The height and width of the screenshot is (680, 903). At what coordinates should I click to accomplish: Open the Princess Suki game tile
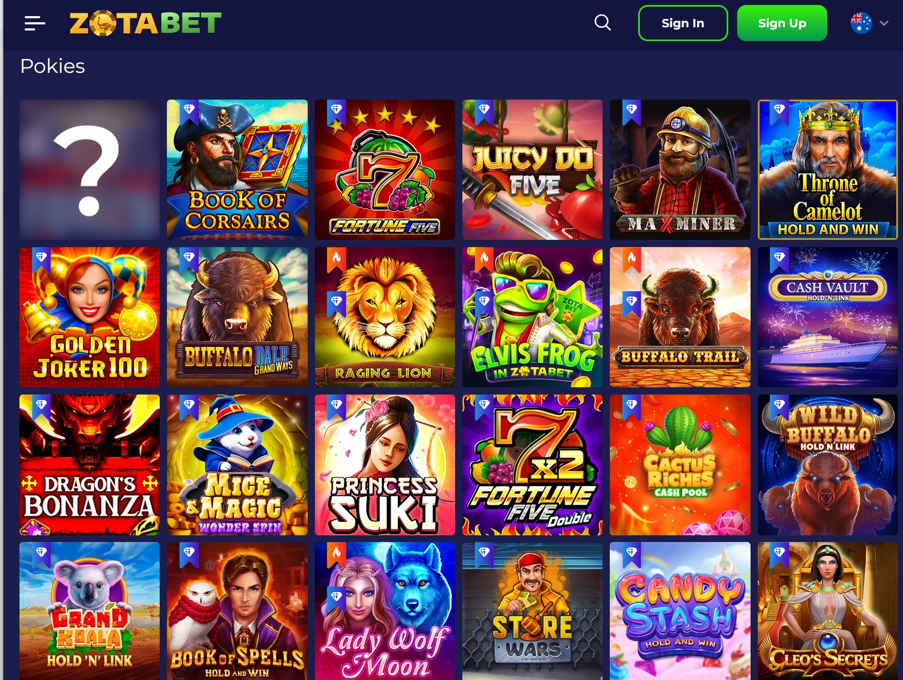coord(385,465)
